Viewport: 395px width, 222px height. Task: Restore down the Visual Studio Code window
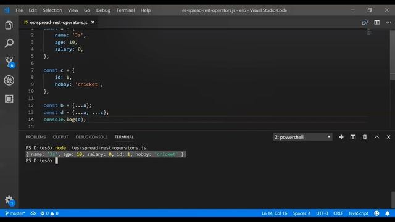point(370,10)
